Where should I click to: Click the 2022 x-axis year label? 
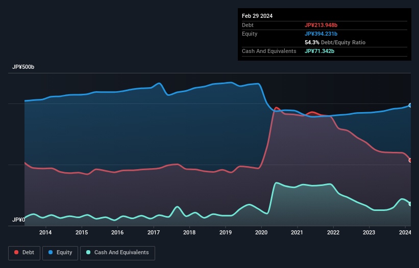point(333,233)
